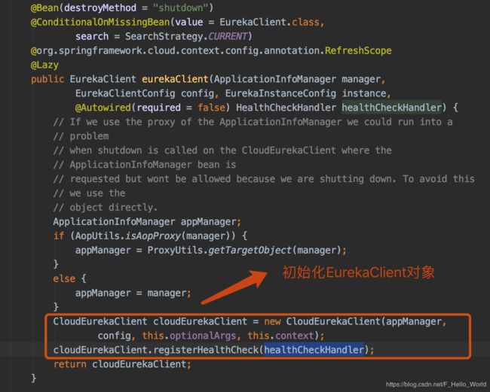Click the if keyword

pyautogui.click(x=59, y=236)
